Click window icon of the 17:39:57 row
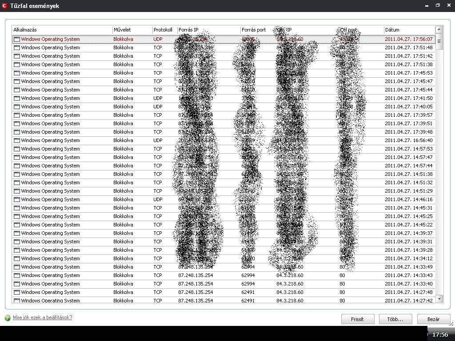The image size is (455, 341). 17,115
